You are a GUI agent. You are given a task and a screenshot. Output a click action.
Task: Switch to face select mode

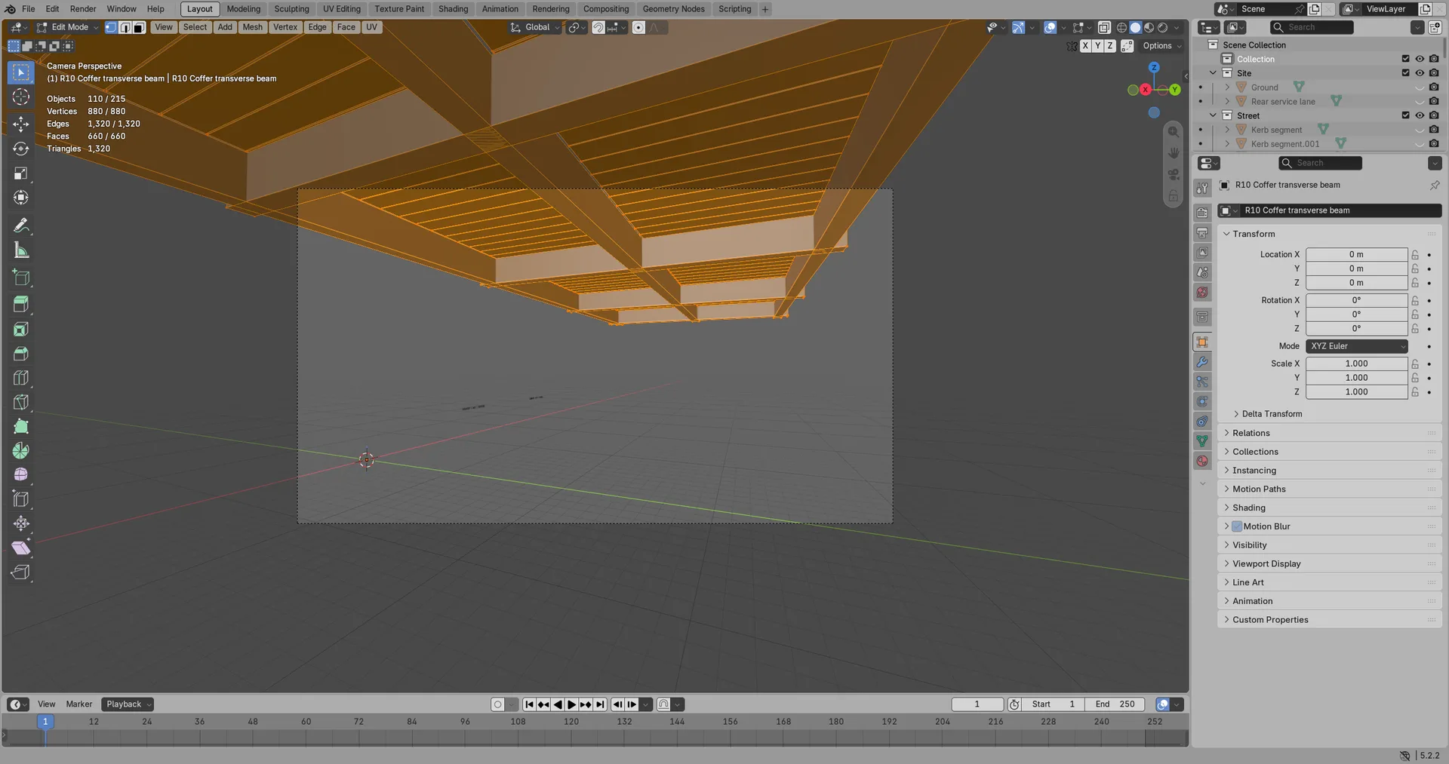coord(139,27)
